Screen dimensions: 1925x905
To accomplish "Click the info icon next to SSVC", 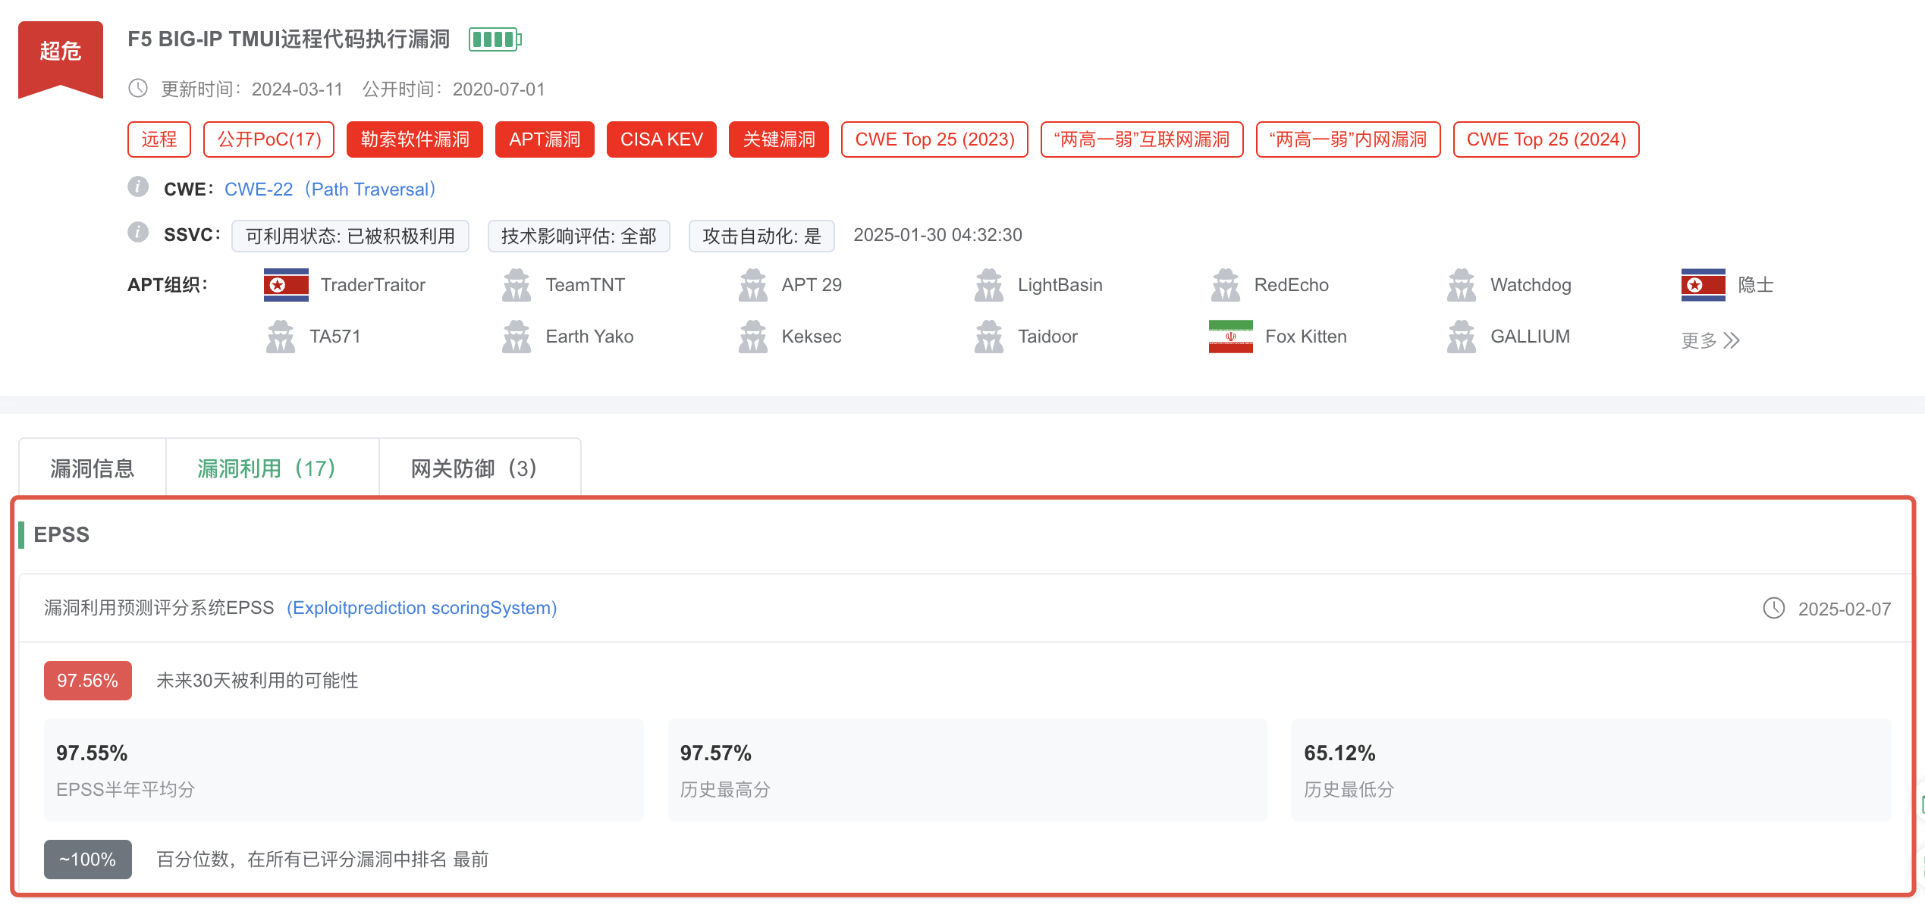I will 138,233.
